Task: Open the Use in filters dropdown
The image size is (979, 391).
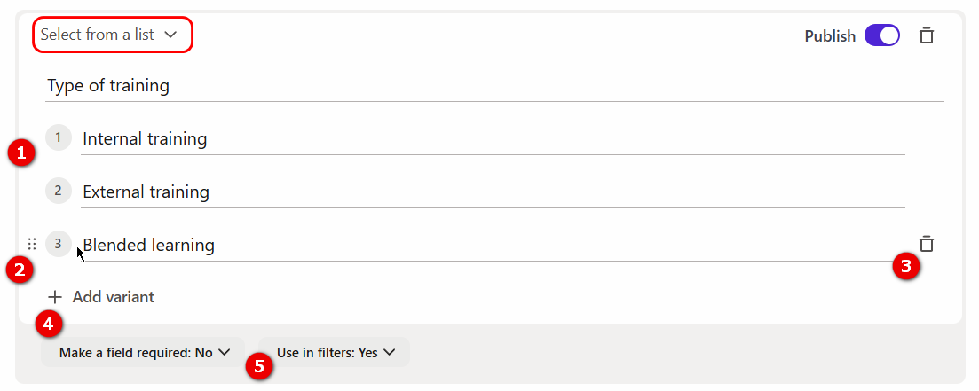Action: [x=335, y=353]
